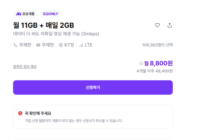Click the 3mbps data description subtitle
The width and height of the screenshot is (197, 140).
tap(56, 34)
